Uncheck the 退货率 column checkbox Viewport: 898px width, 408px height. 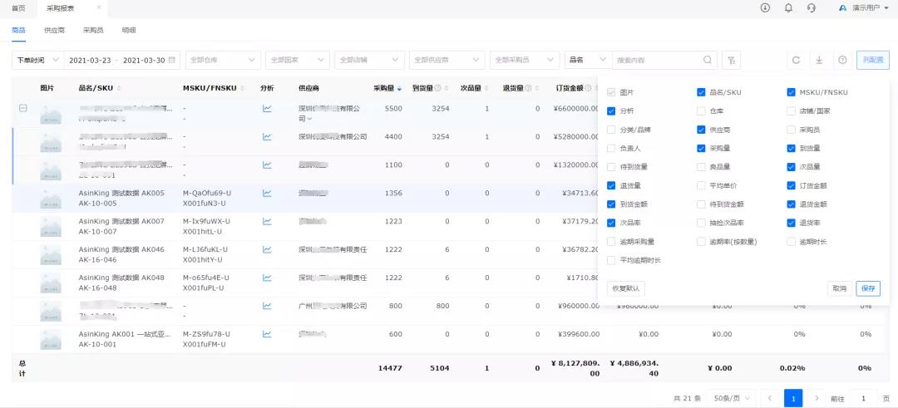(791, 223)
